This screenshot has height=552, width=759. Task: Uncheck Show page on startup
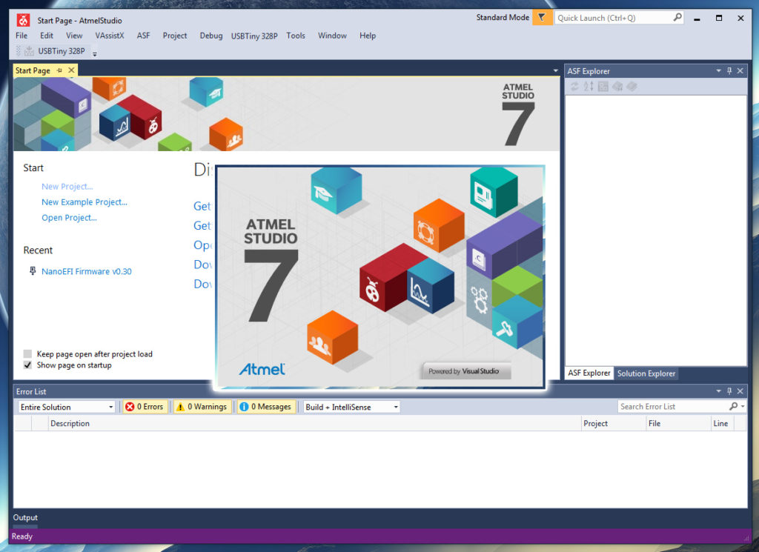coord(28,365)
